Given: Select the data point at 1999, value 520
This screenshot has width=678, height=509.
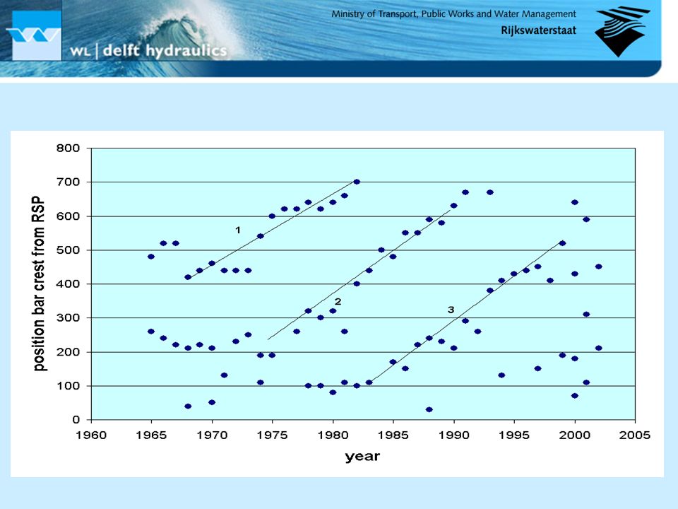Looking at the screenshot, I should pyautogui.click(x=563, y=243).
